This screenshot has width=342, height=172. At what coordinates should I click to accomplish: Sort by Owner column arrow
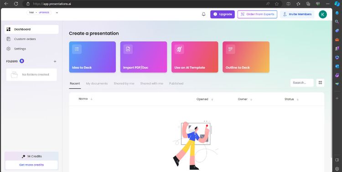click(251, 99)
